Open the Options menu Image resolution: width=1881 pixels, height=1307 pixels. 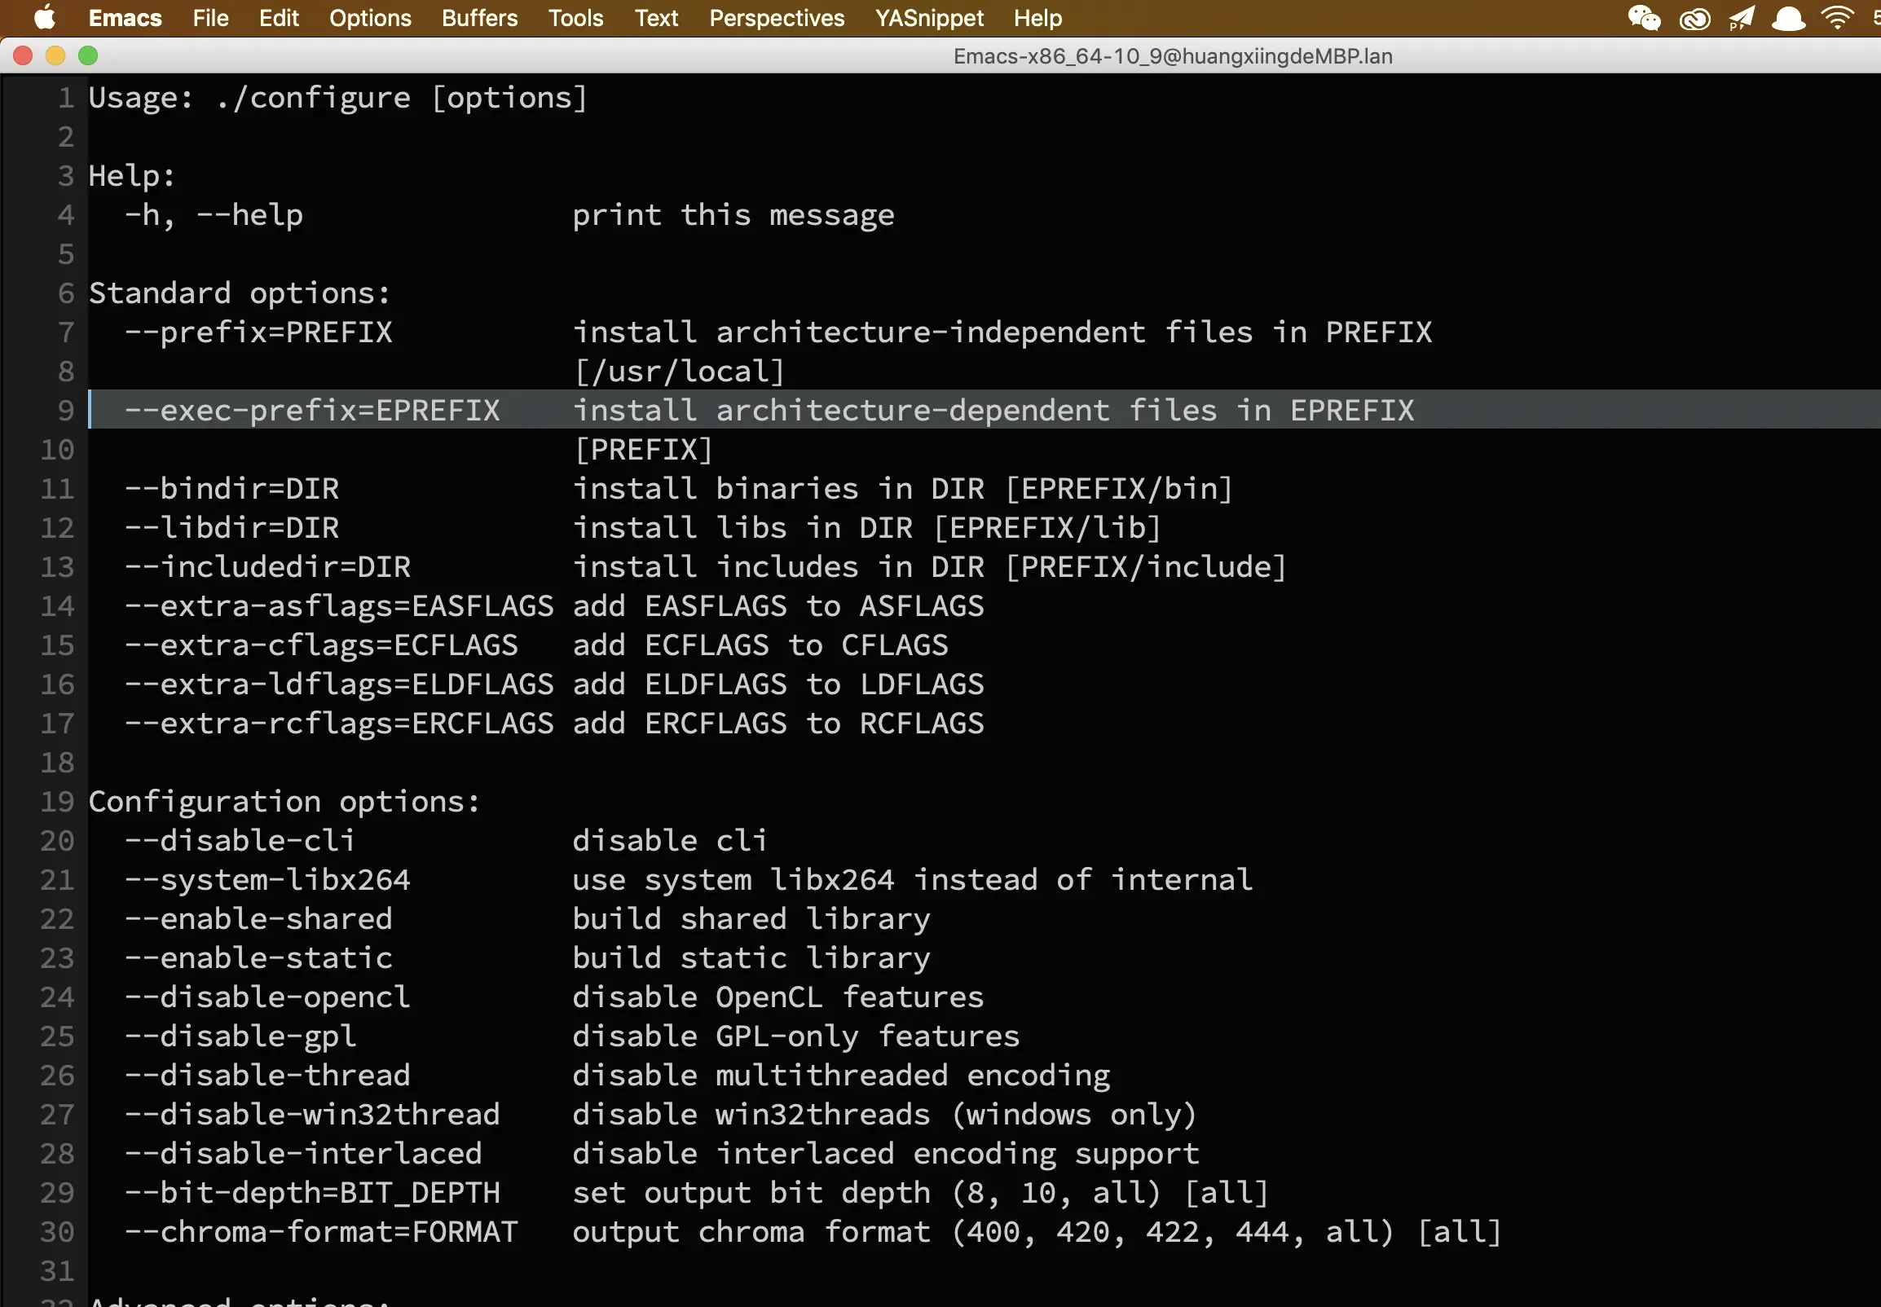pyautogui.click(x=370, y=18)
